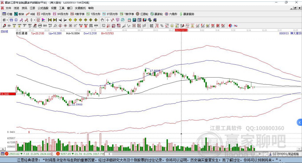Toggle the crosshair cursor tool

(x=107, y=20)
